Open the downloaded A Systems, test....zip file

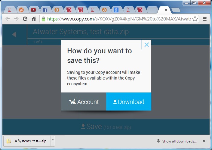[27, 141]
